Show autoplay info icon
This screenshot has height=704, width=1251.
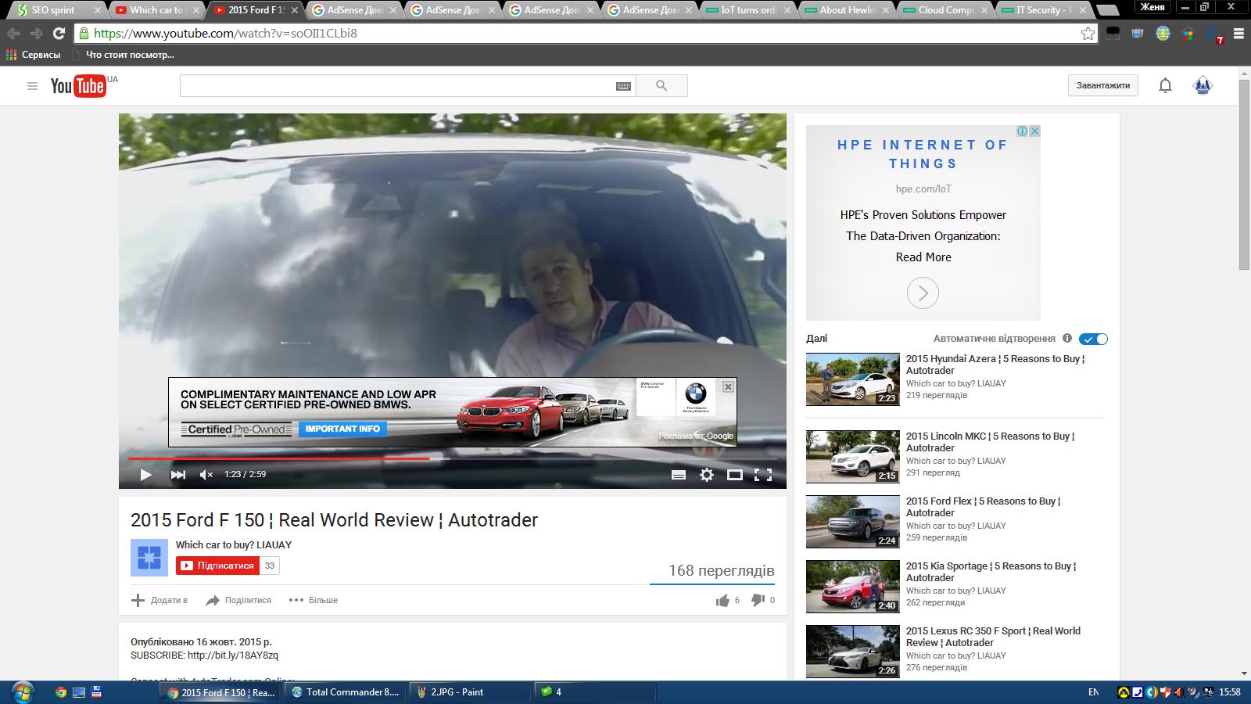click(x=1067, y=338)
